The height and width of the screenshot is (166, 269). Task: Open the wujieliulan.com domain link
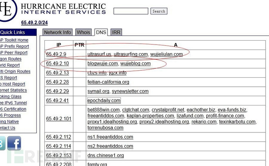166,54
